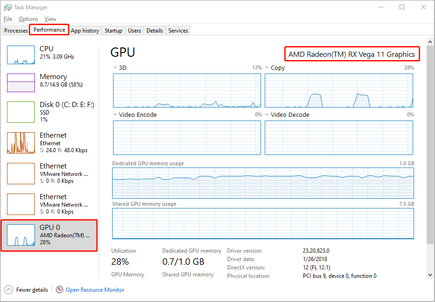Switch to the App history tab
The width and height of the screenshot is (435, 302).
coord(85,31)
